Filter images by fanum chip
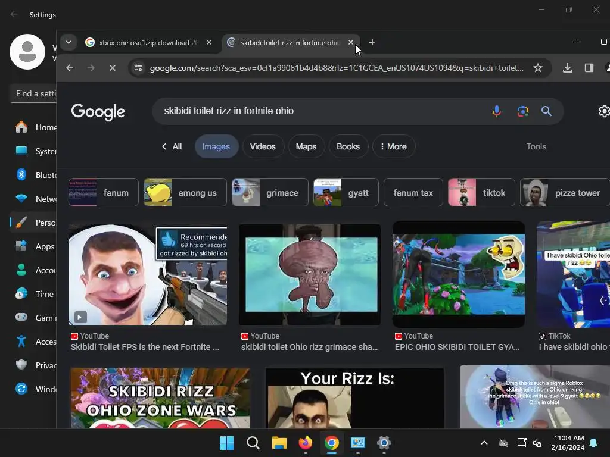610x457 pixels. tap(104, 192)
